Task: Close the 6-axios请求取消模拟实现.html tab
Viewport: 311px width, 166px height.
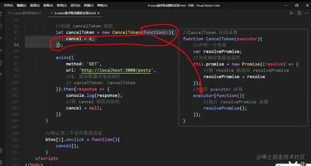Action: [x=98, y=13]
